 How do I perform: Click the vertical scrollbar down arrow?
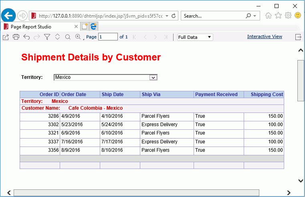point(301,181)
